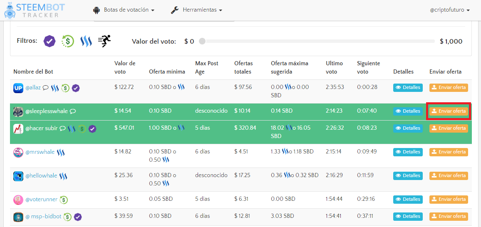Click the UP avatar icon of @allaz
The image size is (481, 227).
(18, 88)
